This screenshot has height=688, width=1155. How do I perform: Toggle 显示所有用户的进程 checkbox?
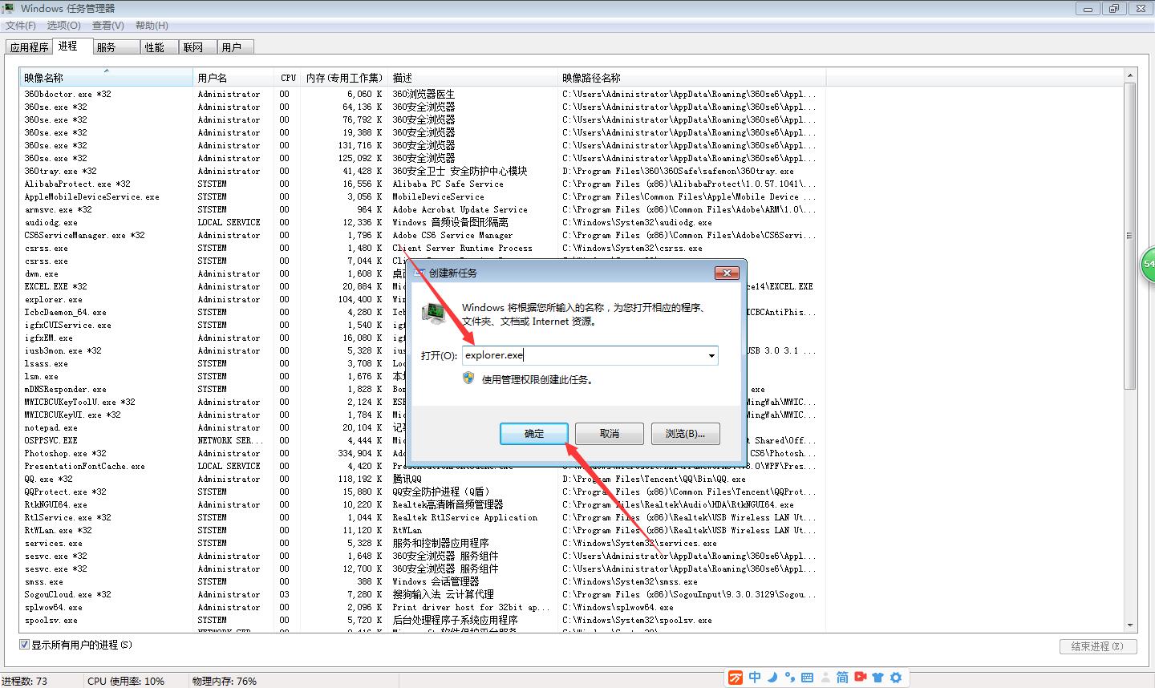point(24,645)
